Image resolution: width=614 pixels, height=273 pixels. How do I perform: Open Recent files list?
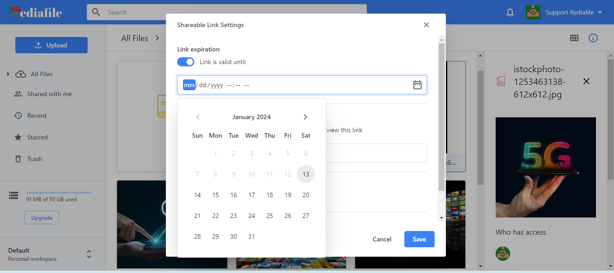[37, 116]
